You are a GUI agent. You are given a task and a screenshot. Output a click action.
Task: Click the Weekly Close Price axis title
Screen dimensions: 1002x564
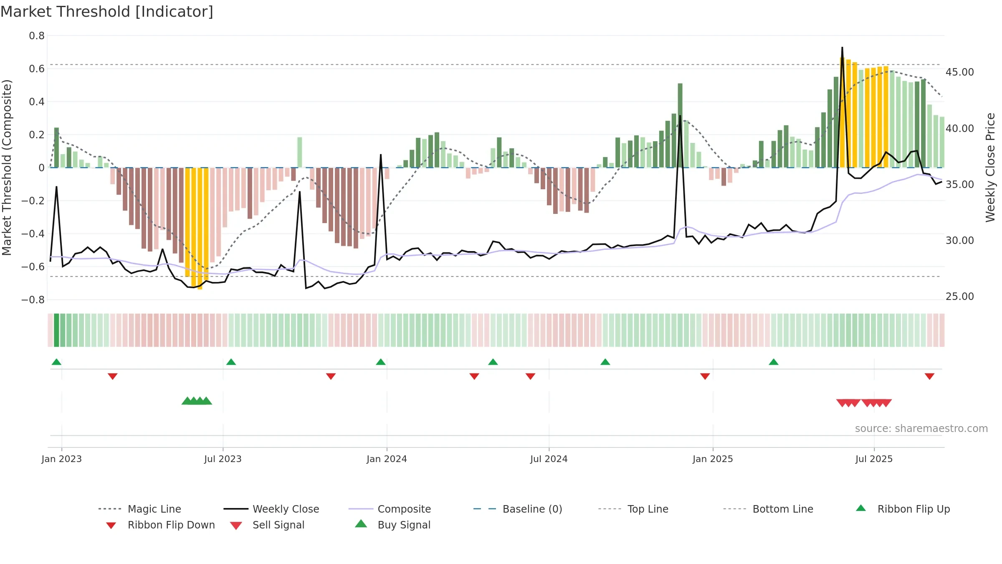tap(990, 167)
